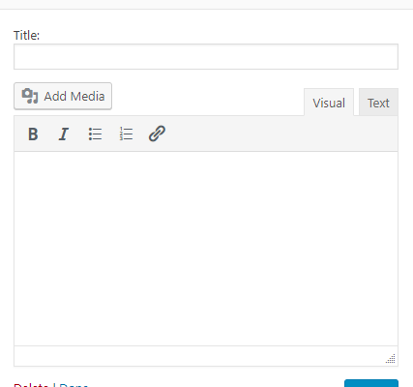Click the Add Media label text
The width and height of the screenshot is (413, 387).
pyautogui.click(x=74, y=96)
